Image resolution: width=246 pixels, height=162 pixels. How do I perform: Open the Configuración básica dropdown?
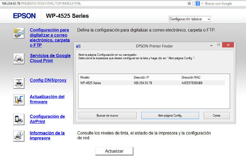[190, 19]
